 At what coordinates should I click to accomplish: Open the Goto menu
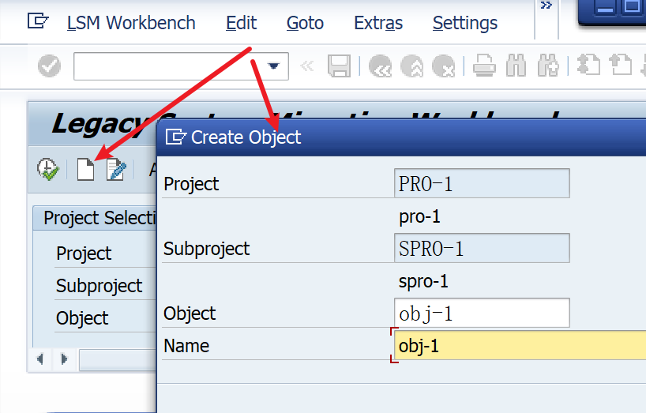[x=305, y=23]
